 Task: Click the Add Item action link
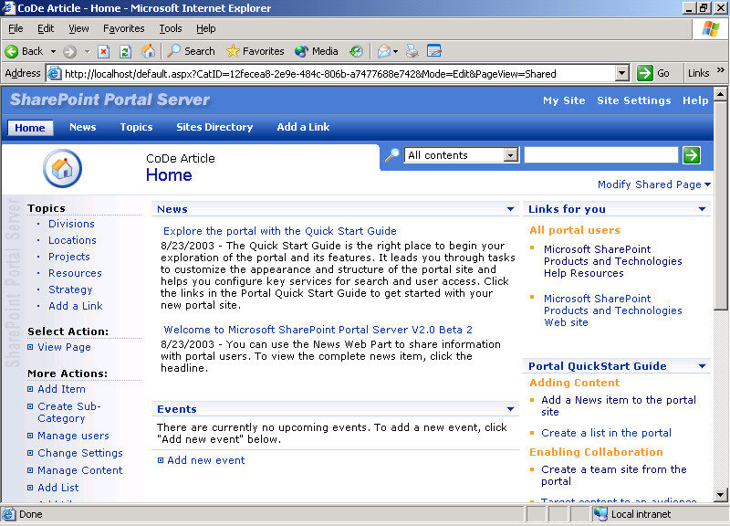tap(61, 389)
